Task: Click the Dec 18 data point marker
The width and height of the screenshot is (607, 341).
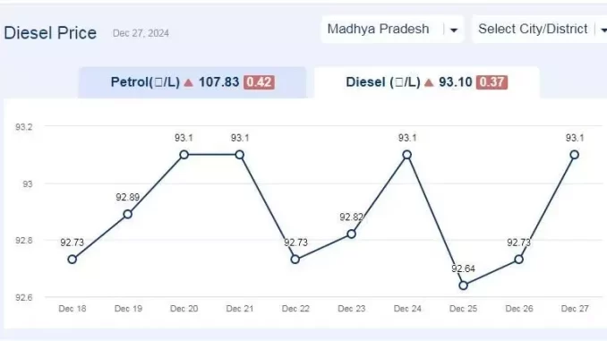Action: (x=72, y=260)
